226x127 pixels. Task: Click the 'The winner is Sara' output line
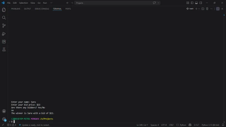(x=33, y=113)
